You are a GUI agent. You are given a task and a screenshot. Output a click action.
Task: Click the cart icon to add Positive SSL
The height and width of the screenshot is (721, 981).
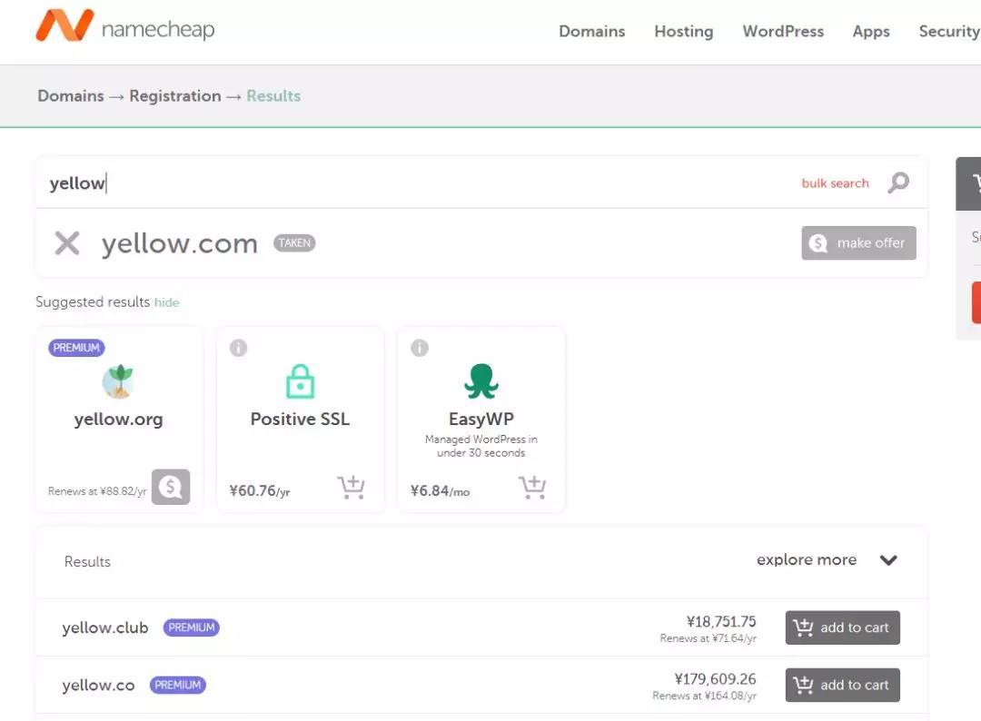(x=352, y=488)
